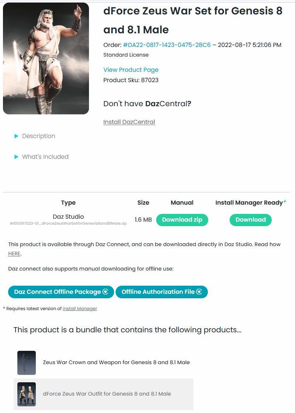Click dForce Zeus War Outfit thumbnail
This screenshot has height=413, width=295.
click(27, 394)
